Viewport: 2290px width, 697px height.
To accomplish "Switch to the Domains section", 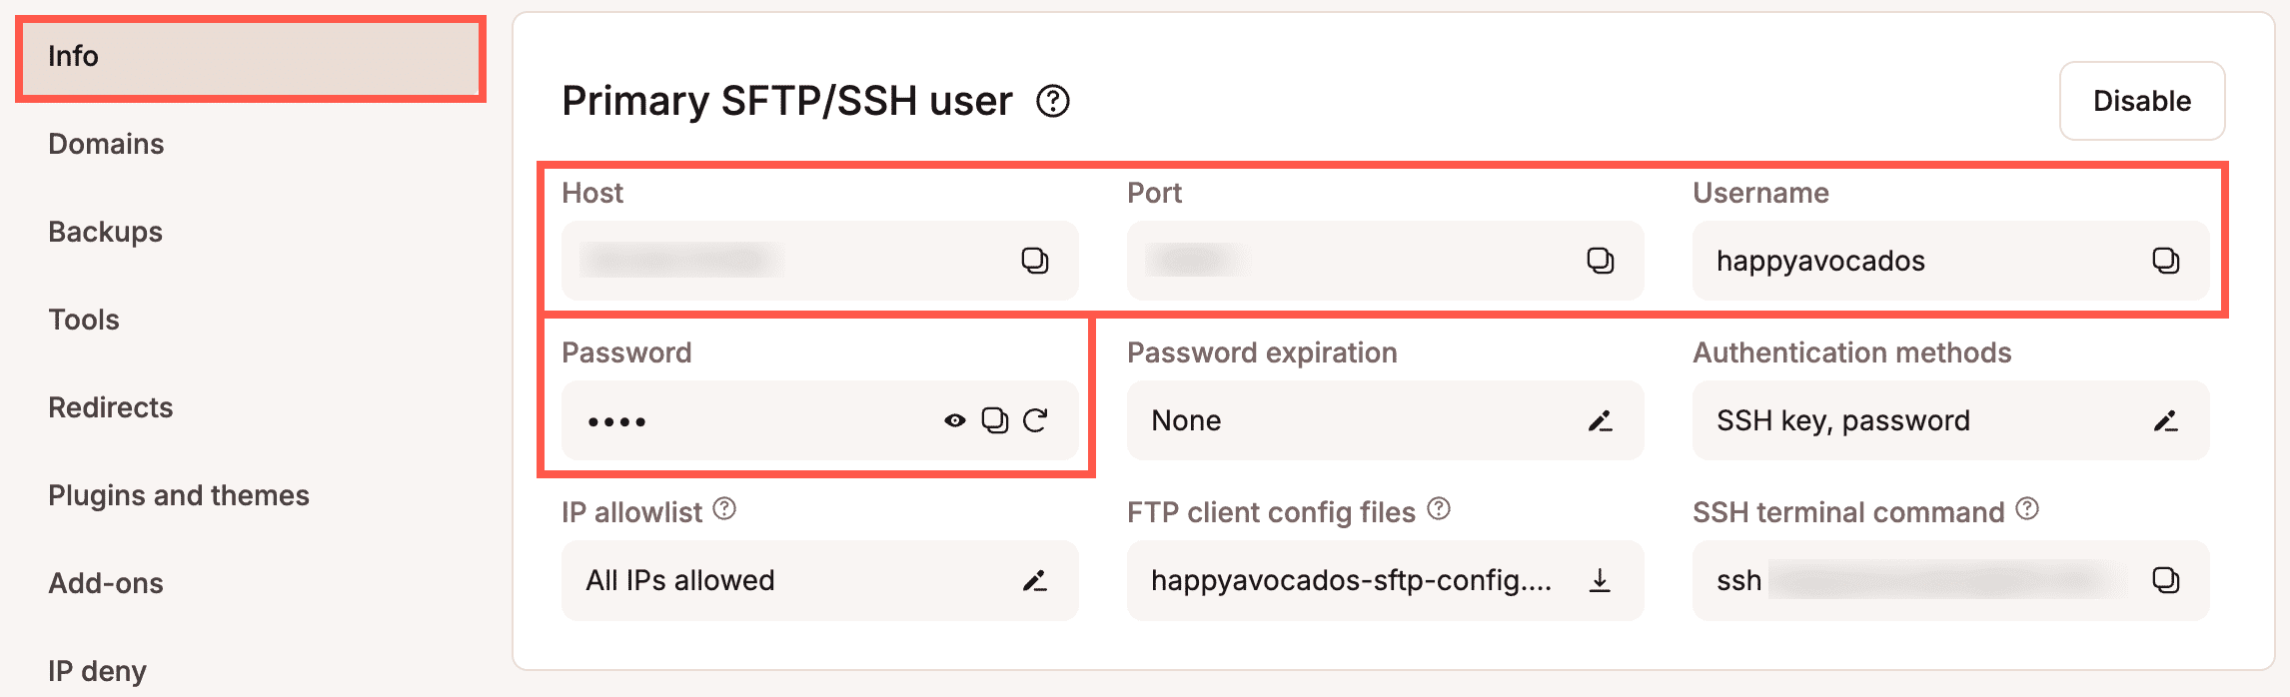I will tap(105, 144).
